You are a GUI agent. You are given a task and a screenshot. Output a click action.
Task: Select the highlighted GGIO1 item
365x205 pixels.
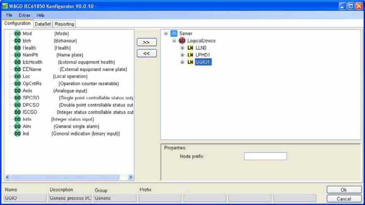(203, 62)
